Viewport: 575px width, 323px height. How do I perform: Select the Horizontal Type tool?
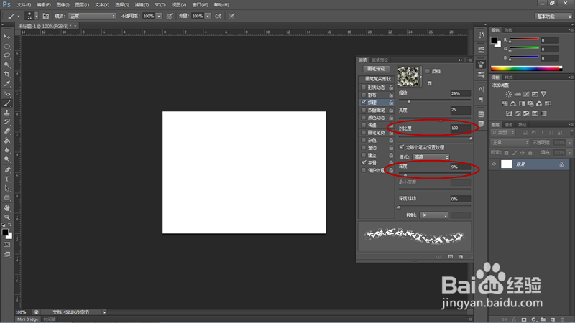pyautogui.click(x=7, y=179)
